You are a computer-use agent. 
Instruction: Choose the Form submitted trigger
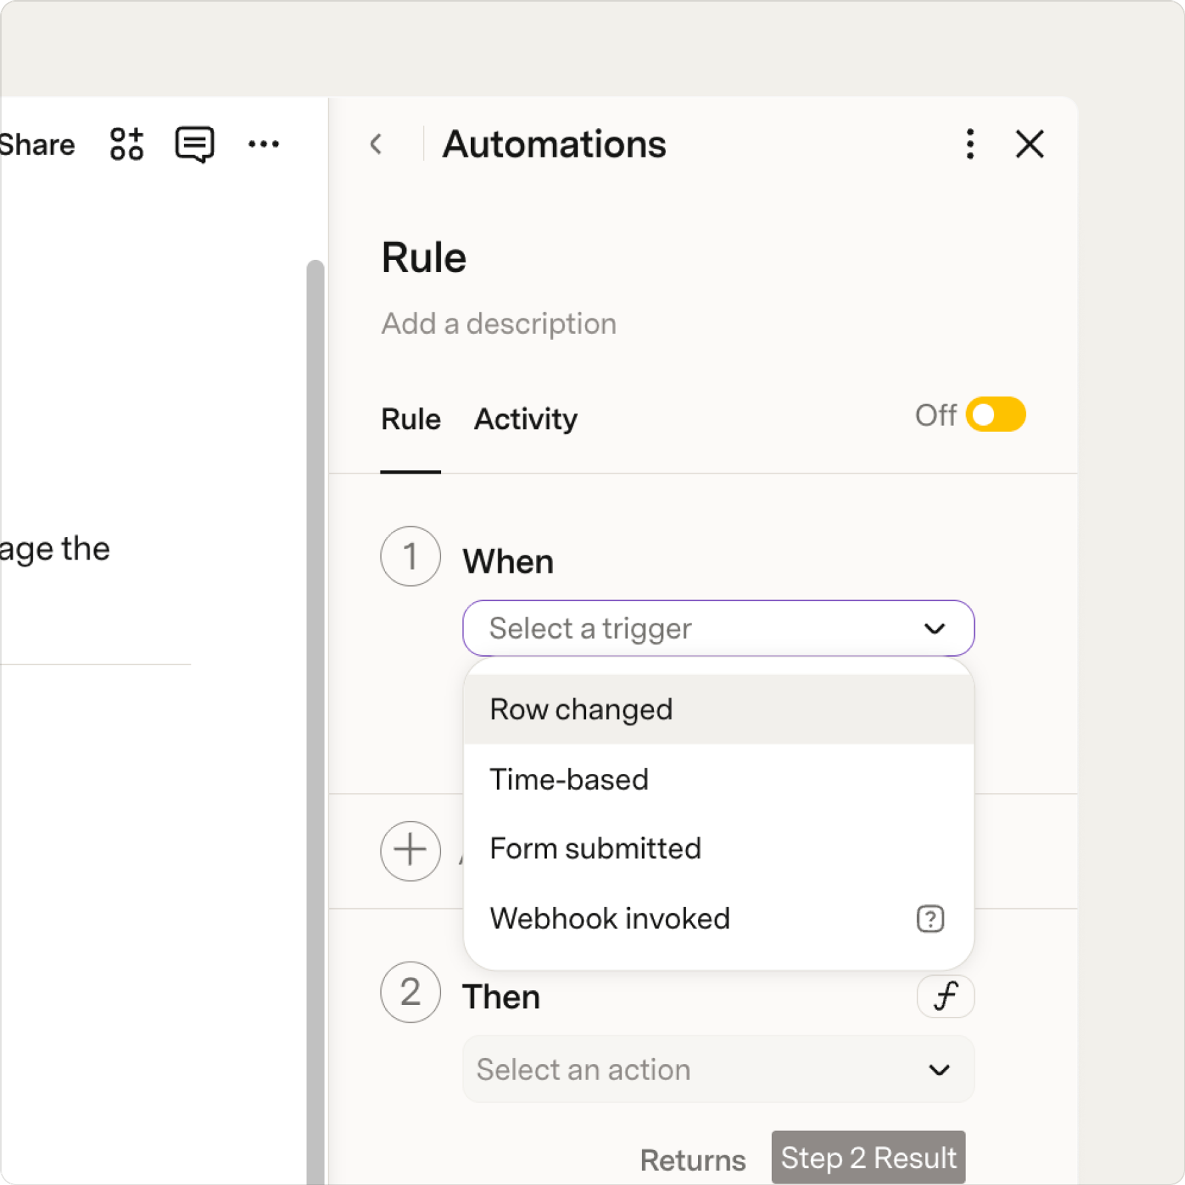click(x=718, y=849)
